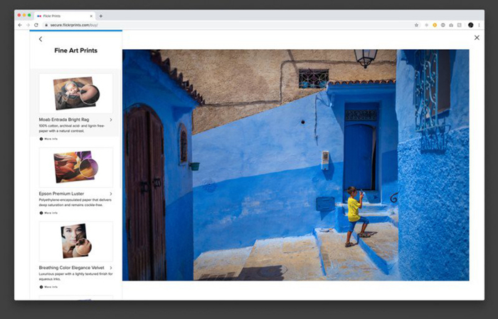This screenshot has width=498, height=319.
Task: Click the info icon under Epson Premium Luster
Action: (x=41, y=213)
